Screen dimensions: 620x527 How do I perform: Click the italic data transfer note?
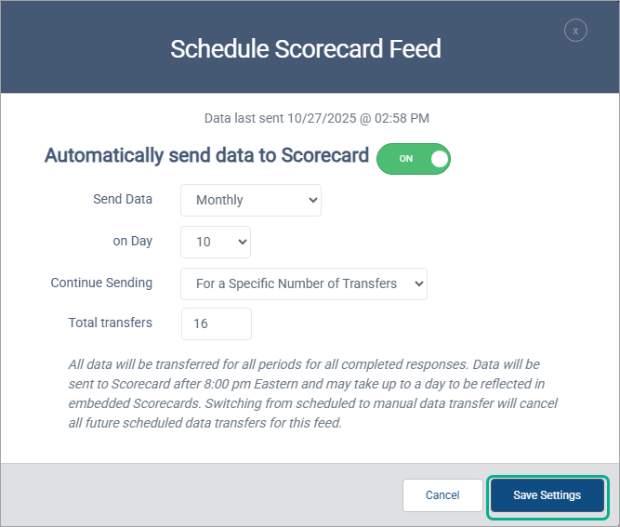tap(312, 393)
